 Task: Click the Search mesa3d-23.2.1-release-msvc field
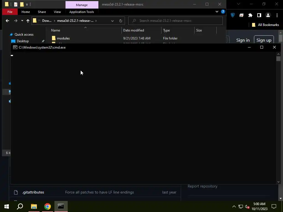[x=175, y=21]
